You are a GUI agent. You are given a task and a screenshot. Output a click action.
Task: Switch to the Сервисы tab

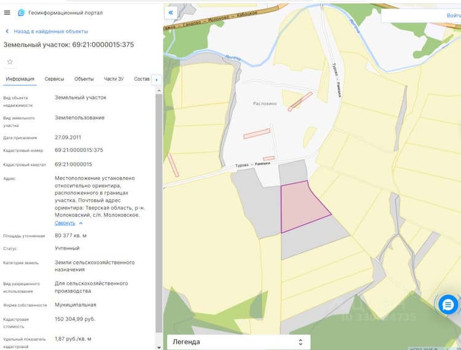click(x=54, y=79)
